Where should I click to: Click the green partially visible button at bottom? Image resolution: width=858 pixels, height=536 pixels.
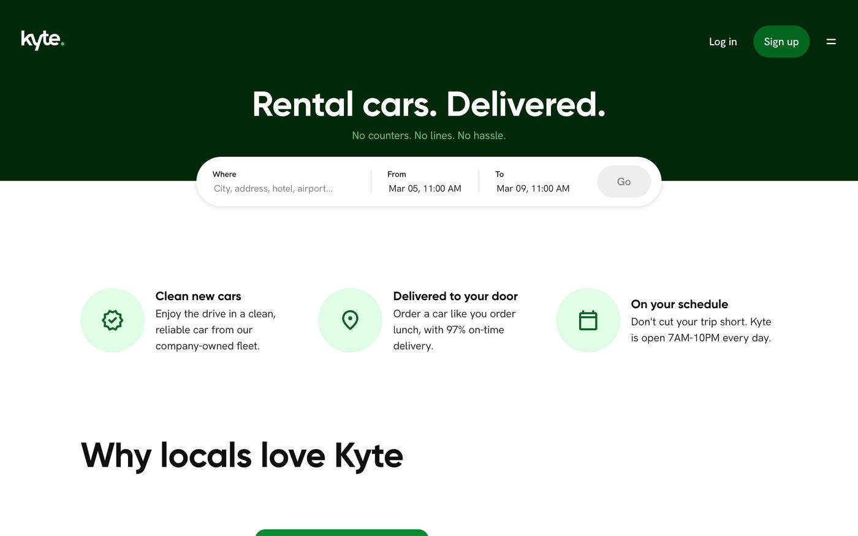coord(341,534)
